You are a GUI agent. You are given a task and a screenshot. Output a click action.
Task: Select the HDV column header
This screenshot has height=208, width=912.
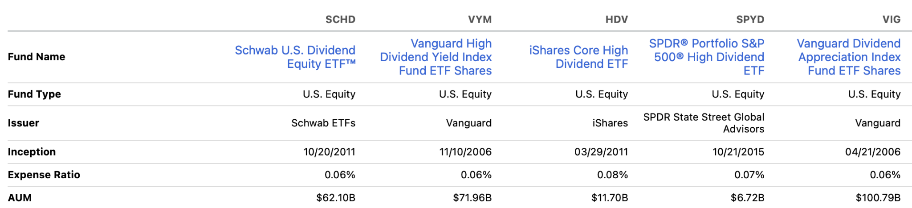tap(616, 20)
